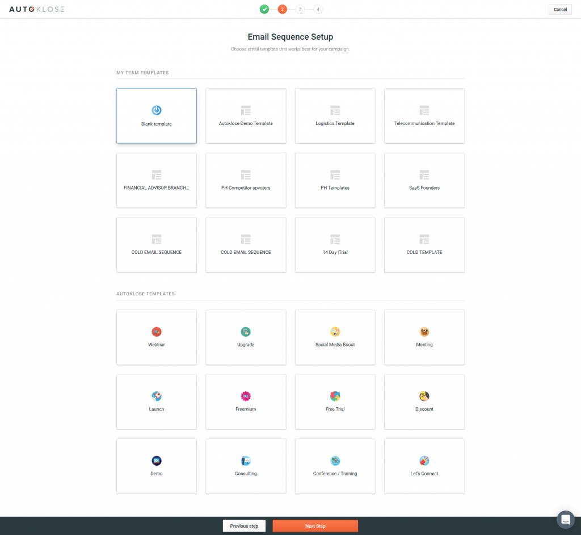Choose the Conference / Training icon
581x535 pixels.
point(335,461)
